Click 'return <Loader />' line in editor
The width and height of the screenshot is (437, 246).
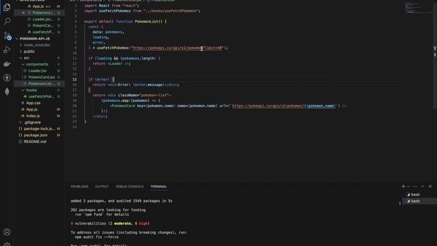tap(111, 64)
